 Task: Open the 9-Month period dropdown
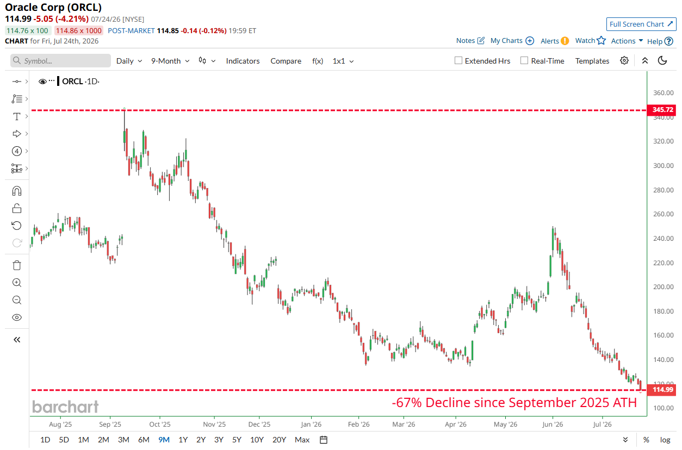click(x=170, y=61)
